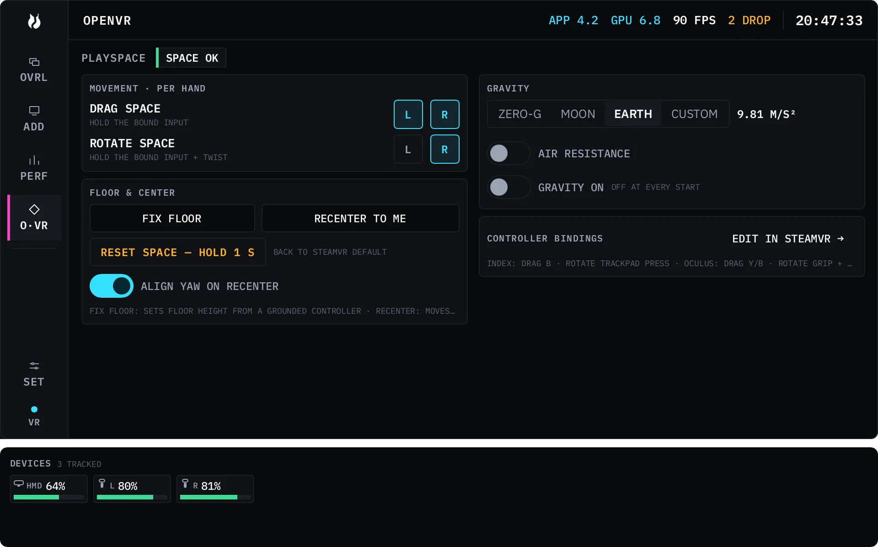Toggle Drag Space for left hand
The height and width of the screenshot is (547, 878).
408,114
